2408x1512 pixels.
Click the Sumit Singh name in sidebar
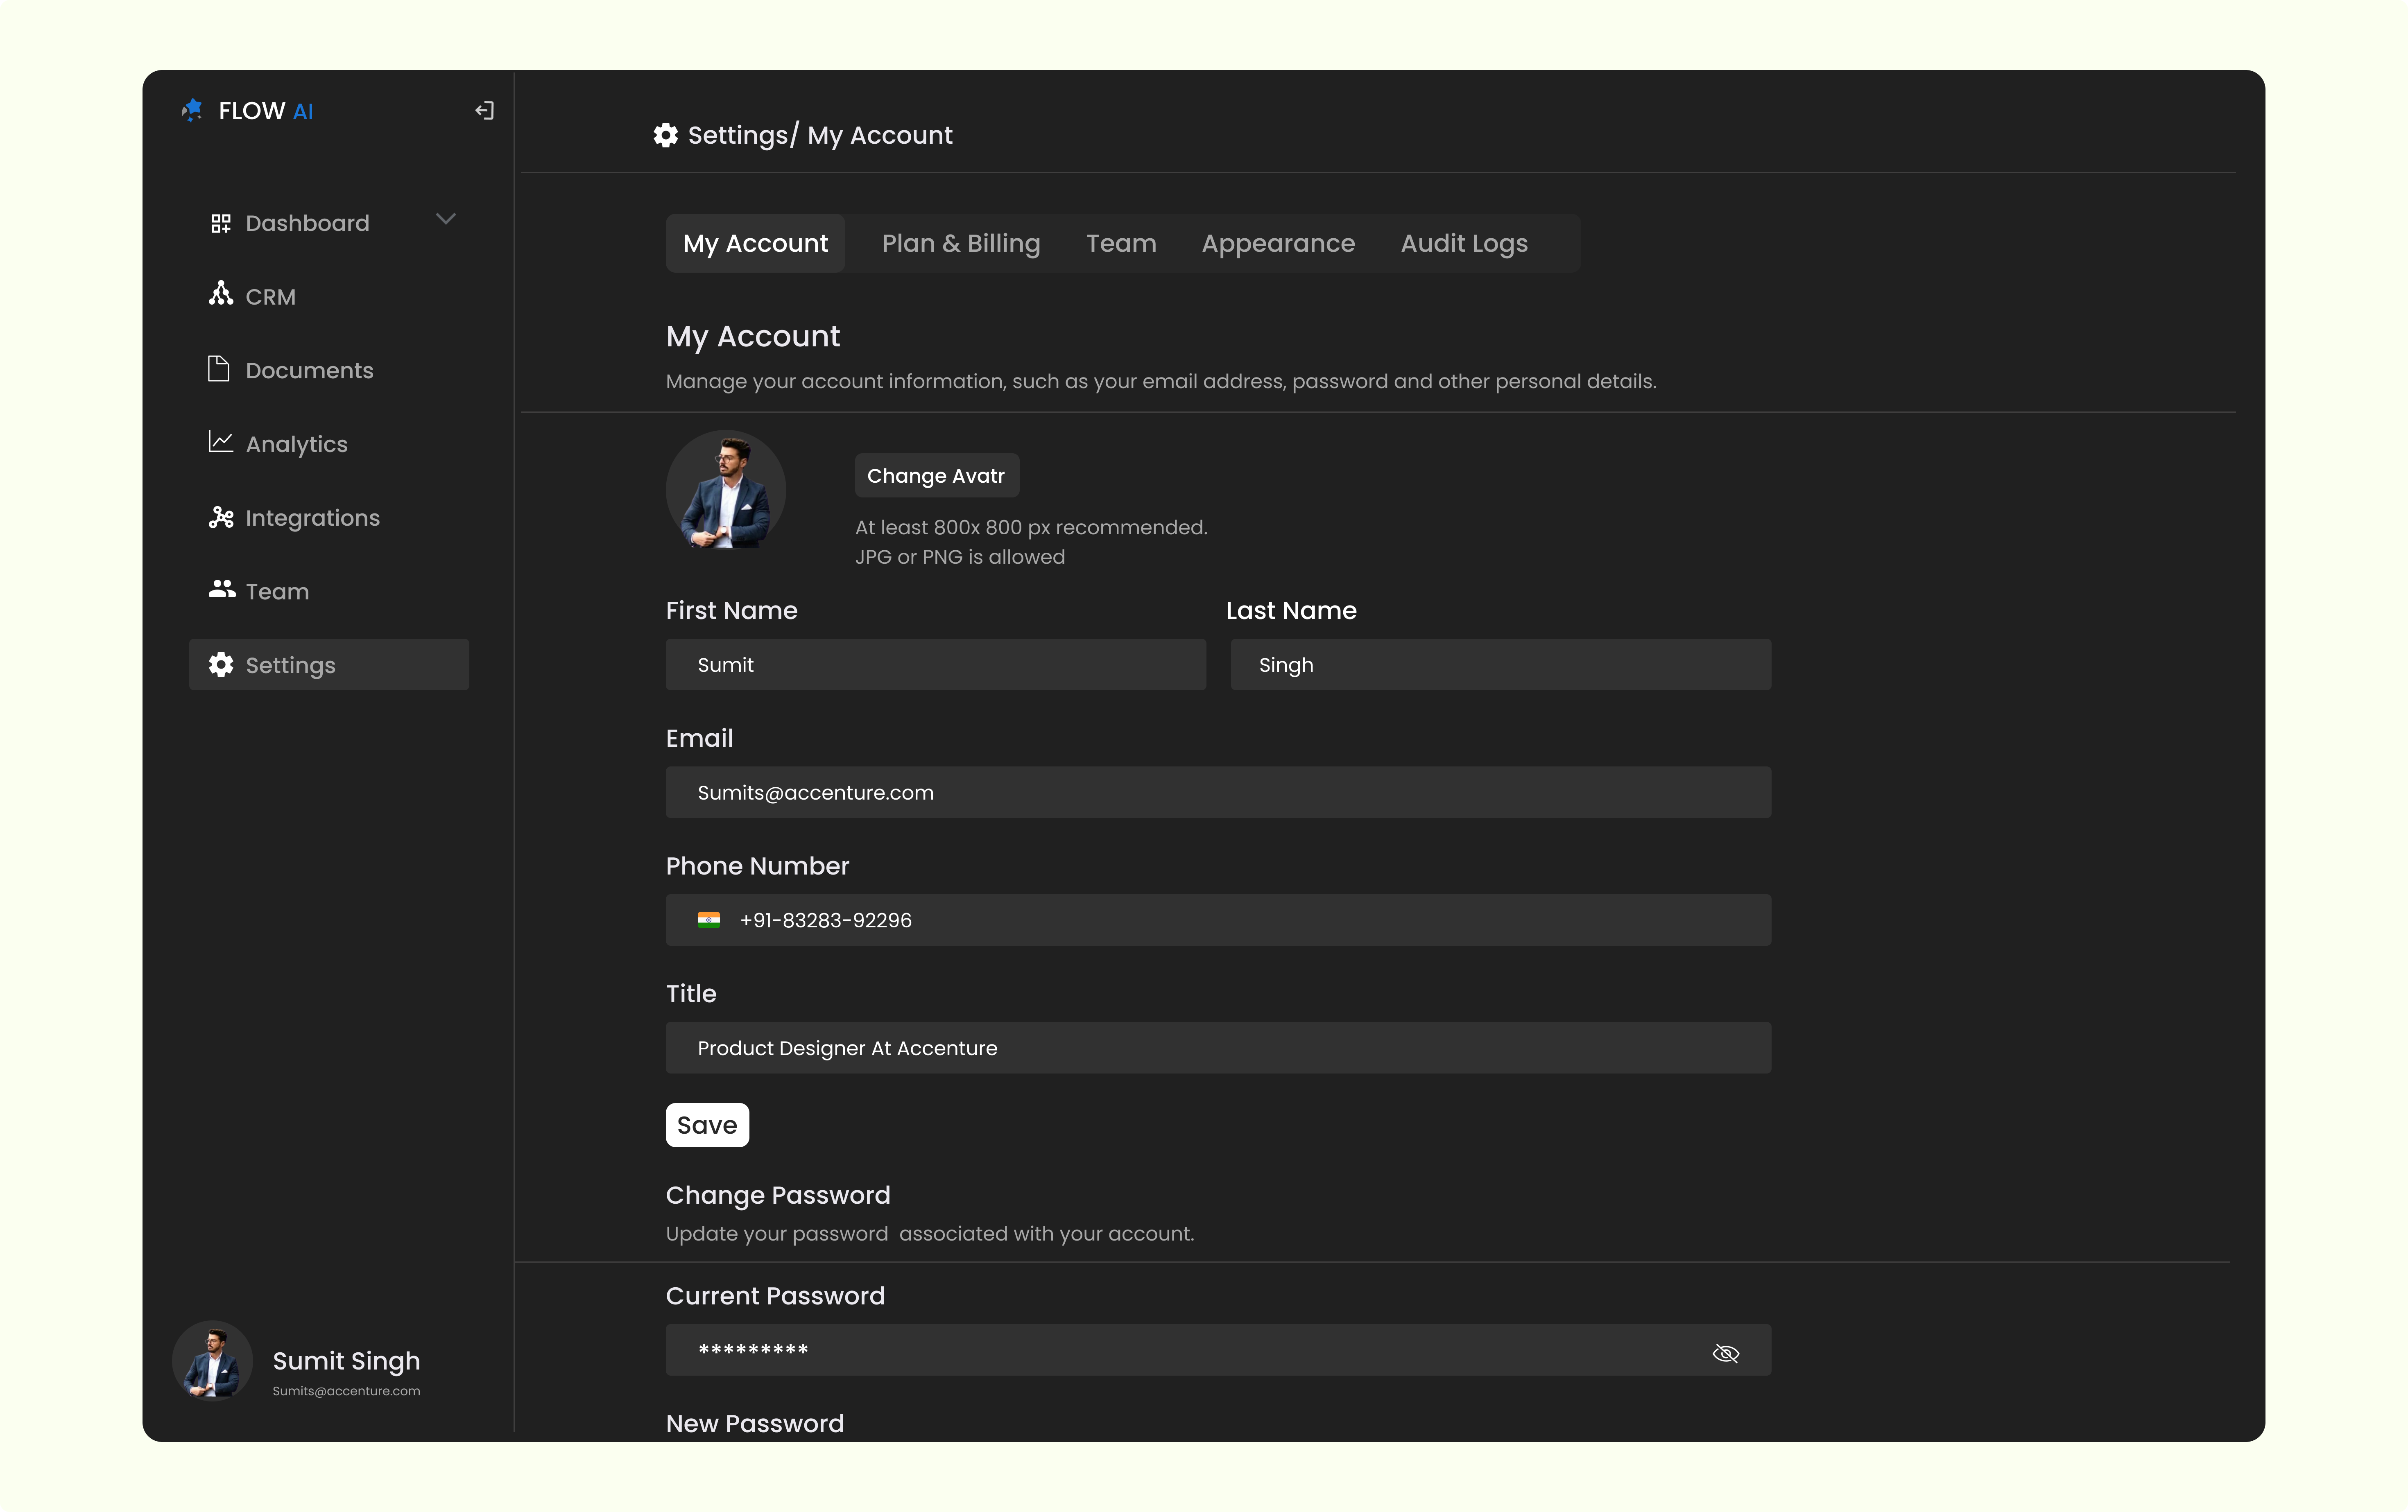tap(346, 1361)
